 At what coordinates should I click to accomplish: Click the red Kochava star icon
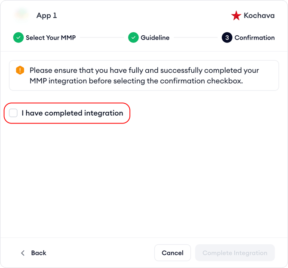tap(236, 16)
